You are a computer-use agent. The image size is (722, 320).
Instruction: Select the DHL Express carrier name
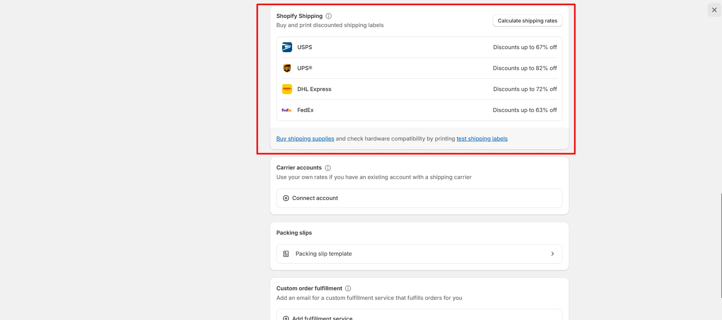pos(314,89)
